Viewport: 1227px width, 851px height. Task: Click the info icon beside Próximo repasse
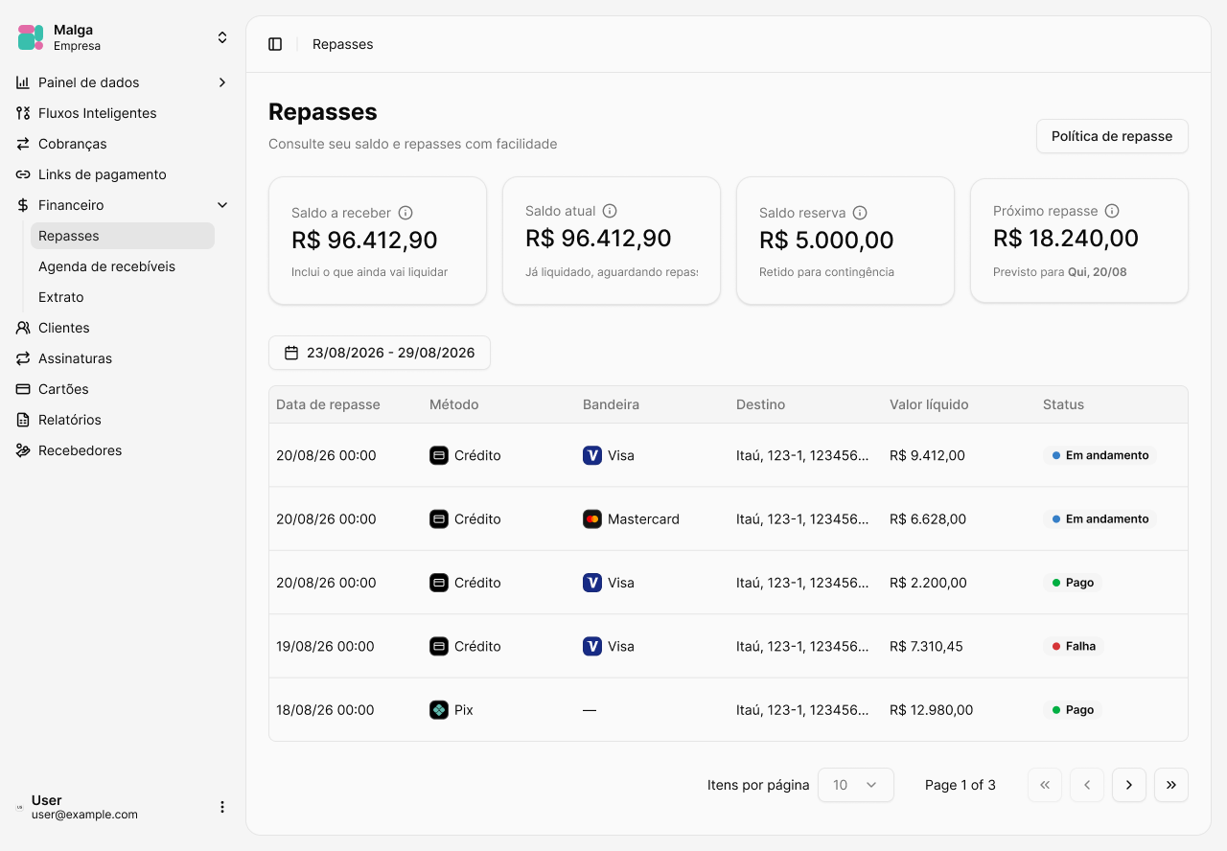(x=1112, y=211)
